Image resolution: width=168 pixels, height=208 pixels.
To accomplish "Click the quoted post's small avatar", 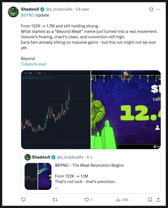I will pos(27,157).
